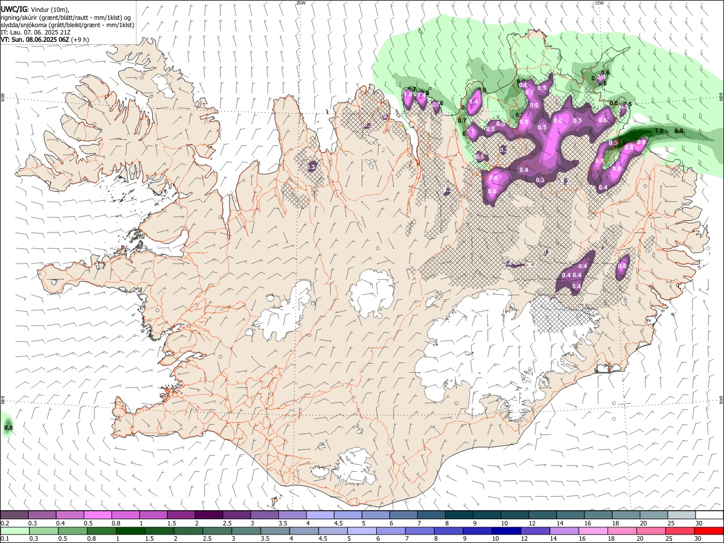This screenshot has width=724, height=543.
Task: Click the 'rigning/skúrir (grænt/blátt/rautt' description line
Action: click(66, 17)
